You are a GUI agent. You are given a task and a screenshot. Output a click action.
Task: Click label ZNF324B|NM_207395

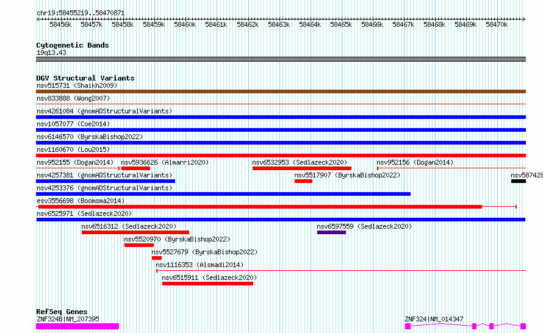pyautogui.click(x=68, y=319)
